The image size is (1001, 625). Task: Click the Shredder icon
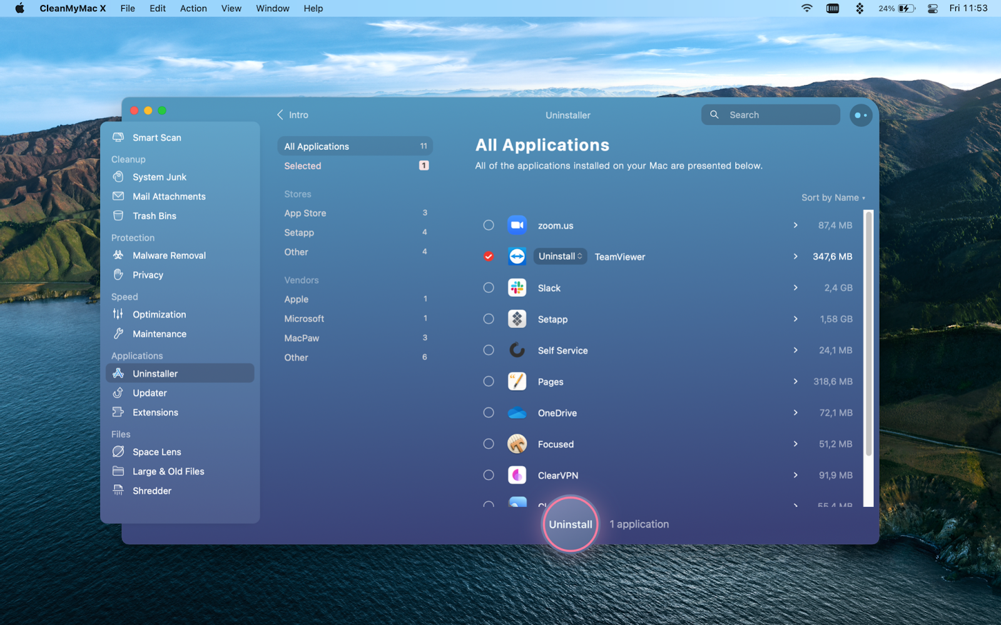pos(118,490)
